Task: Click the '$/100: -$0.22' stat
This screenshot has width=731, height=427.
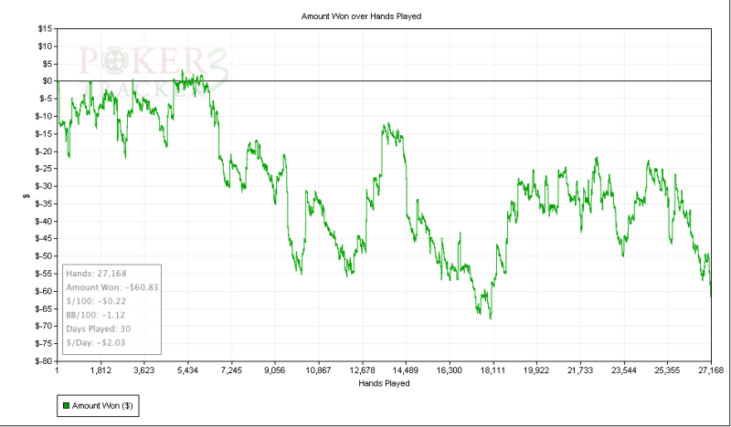Action: (x=96, y=301)
